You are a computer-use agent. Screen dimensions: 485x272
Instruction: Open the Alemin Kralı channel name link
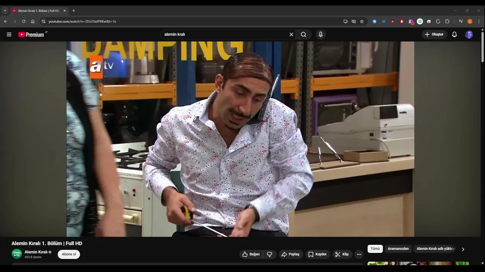pyautogui.click(x=36, y=252)
